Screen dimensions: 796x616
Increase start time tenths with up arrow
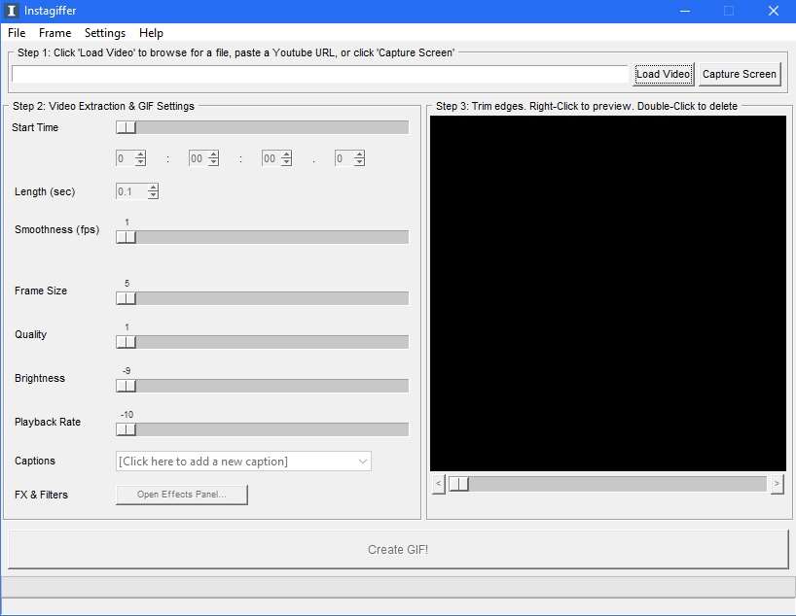point(359,154)
